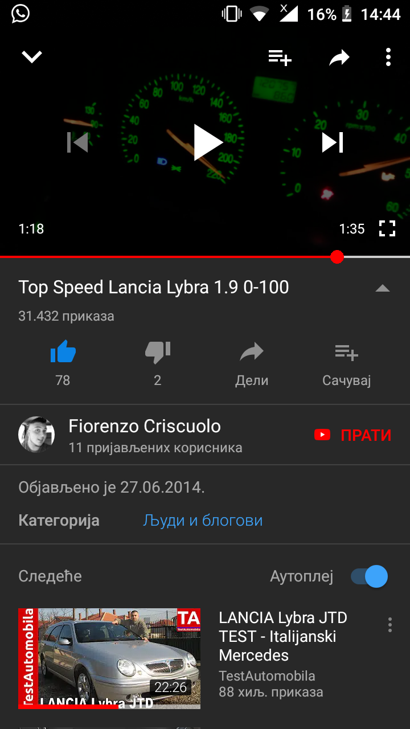Tap the add to playlist icon on the video

[280, 57]
